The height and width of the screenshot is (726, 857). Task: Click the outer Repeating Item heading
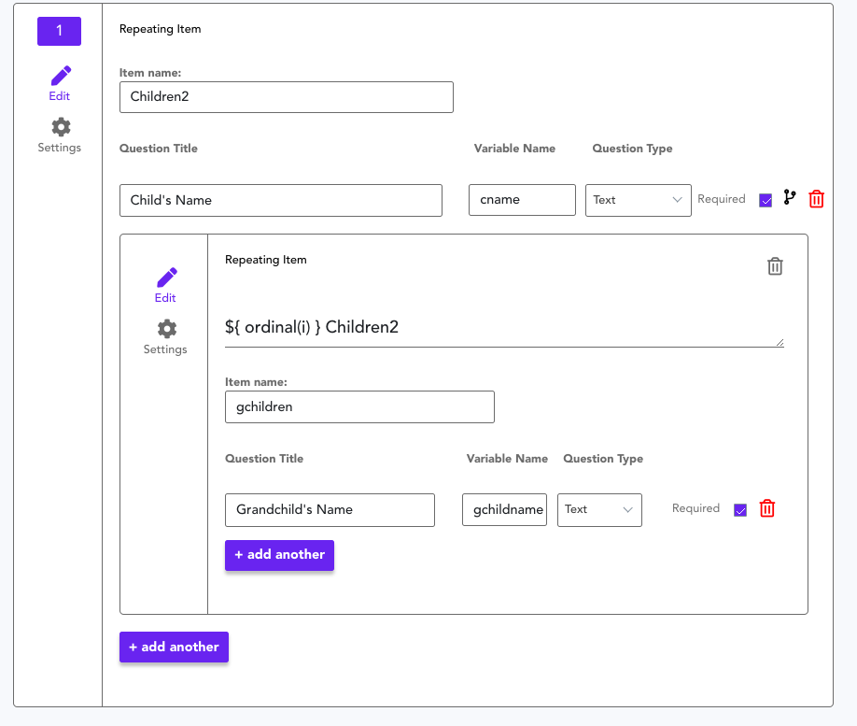click(161, 29)
